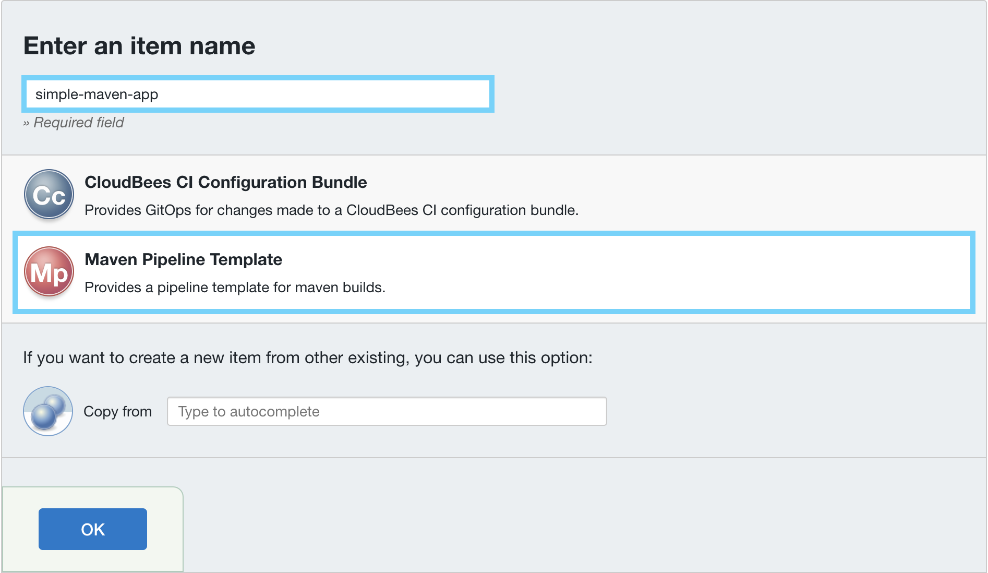The height and width of the screenshot is (573, 988).
Task: Choose the CloudBees CI Configuration Bundle title
Action: pyautogui.click(x=225, y=182)
